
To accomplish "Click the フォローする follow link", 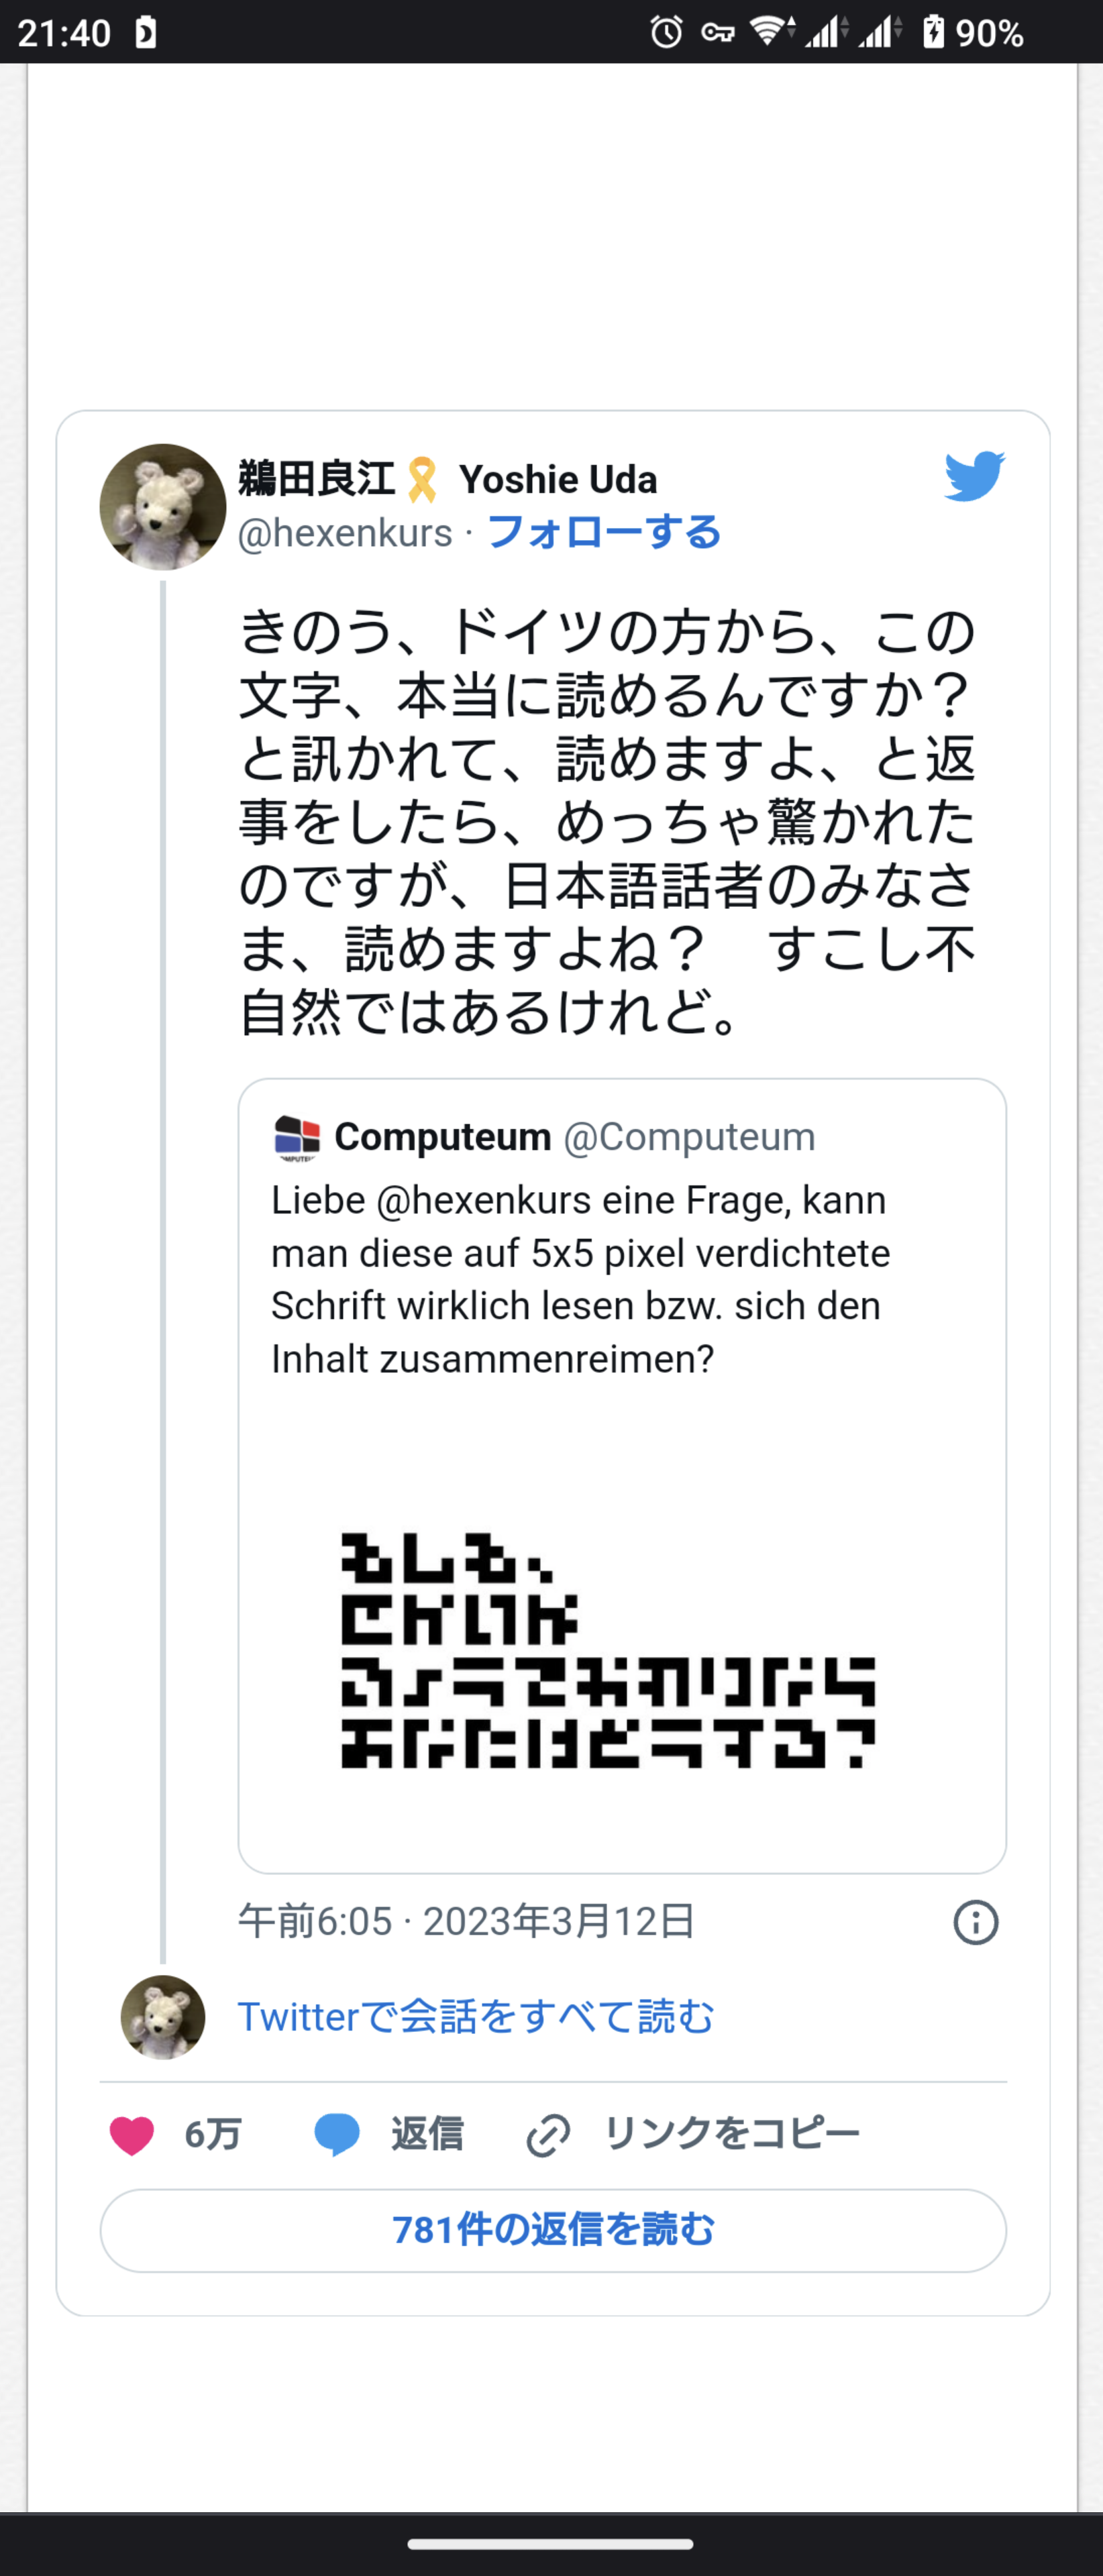I will [603, 532].
